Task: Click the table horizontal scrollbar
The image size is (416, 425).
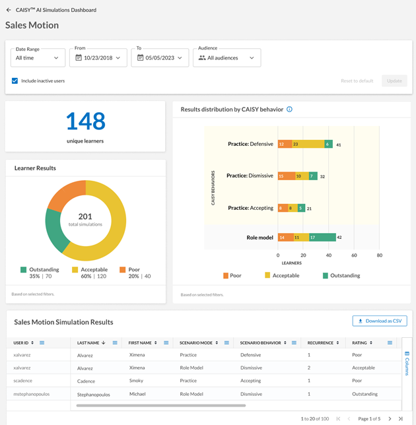Action: (x=161, y=406)
